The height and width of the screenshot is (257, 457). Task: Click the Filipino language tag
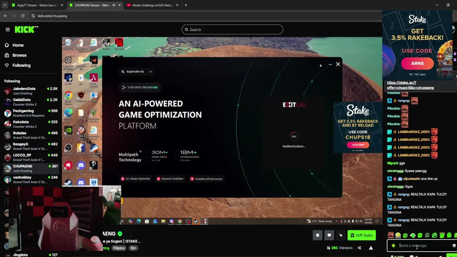119,248
